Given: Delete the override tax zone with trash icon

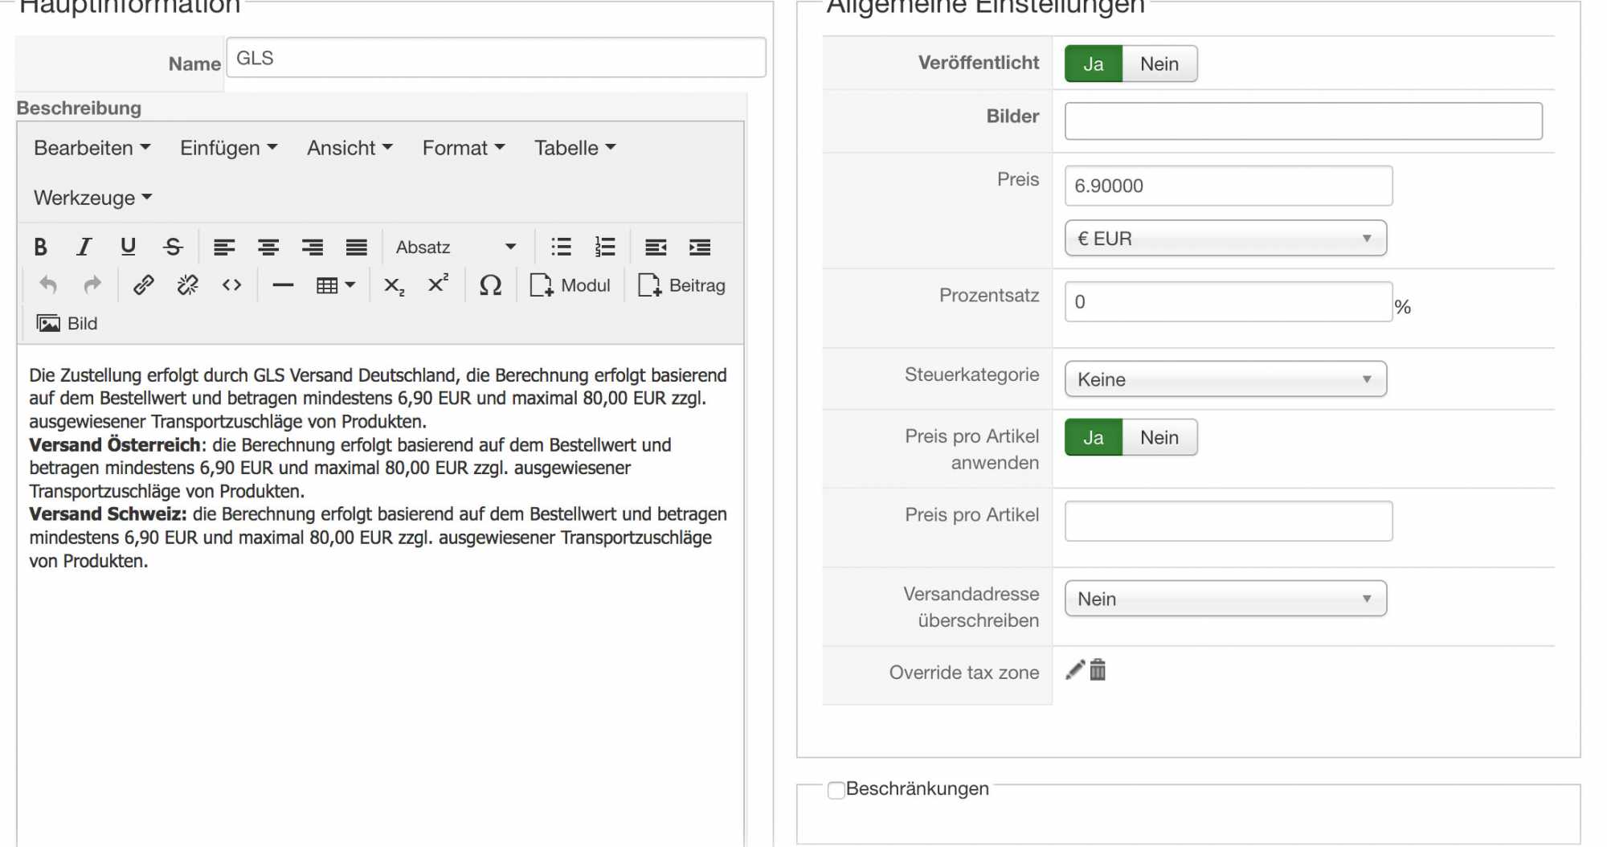Looking at the screenshot, I should point(1098,670).
